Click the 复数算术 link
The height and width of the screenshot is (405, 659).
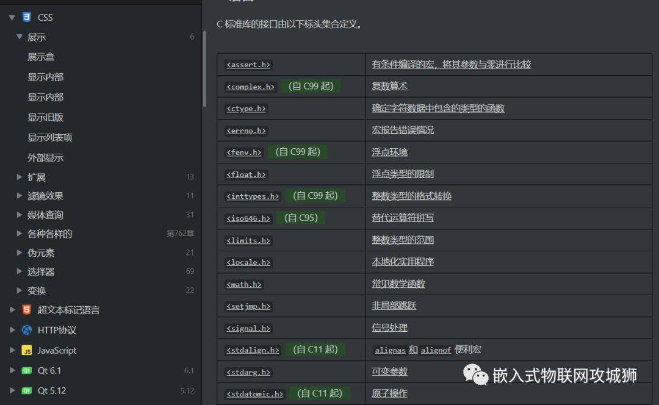click(x=389, y=86)
